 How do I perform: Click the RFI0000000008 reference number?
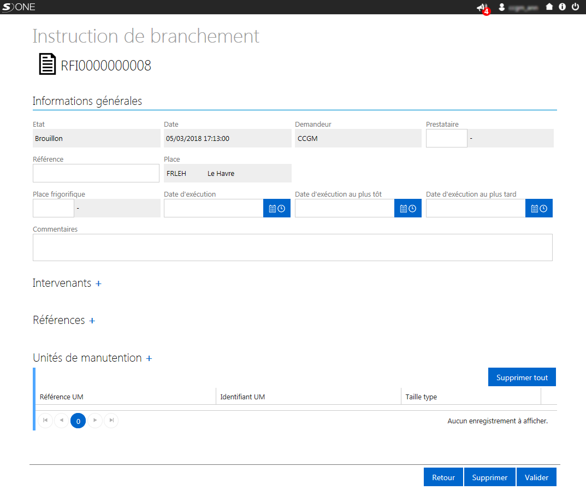coord(106,66)
